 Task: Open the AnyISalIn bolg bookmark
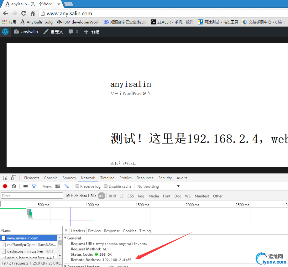coord(37,22)
